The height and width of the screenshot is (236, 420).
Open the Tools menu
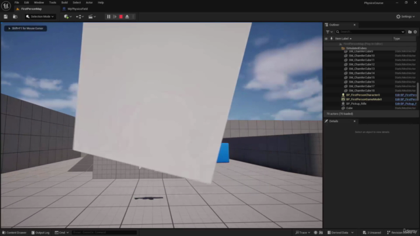tap(52, 3)
